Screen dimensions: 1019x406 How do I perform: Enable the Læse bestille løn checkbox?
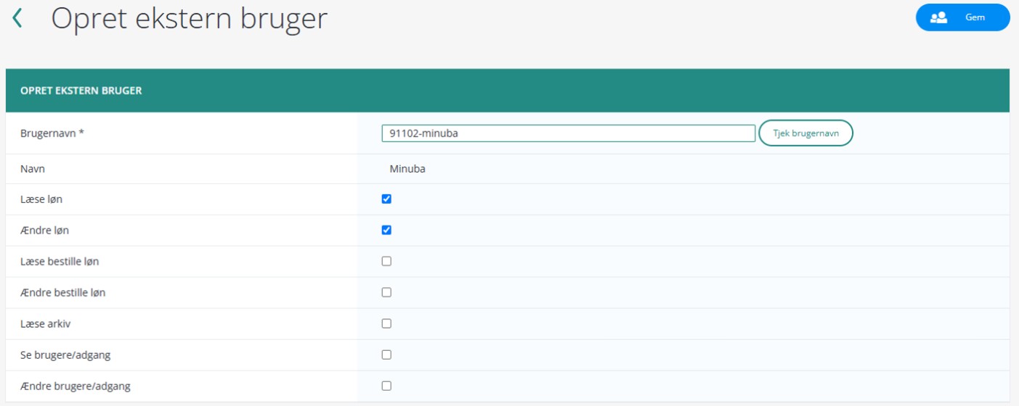click(x=386, y=261)
